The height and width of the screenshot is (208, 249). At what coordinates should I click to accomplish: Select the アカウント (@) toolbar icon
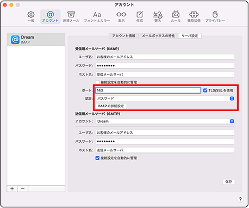coord(50,16)
